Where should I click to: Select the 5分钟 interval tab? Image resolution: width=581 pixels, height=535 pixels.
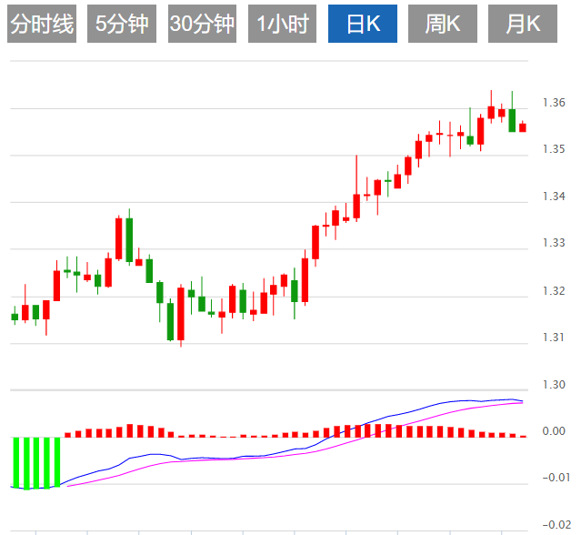tap(122, 24)
